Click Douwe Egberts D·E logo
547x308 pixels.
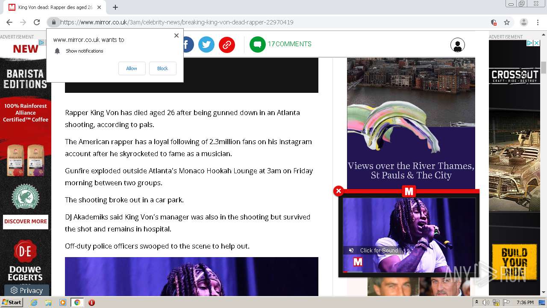coord(25,252)
